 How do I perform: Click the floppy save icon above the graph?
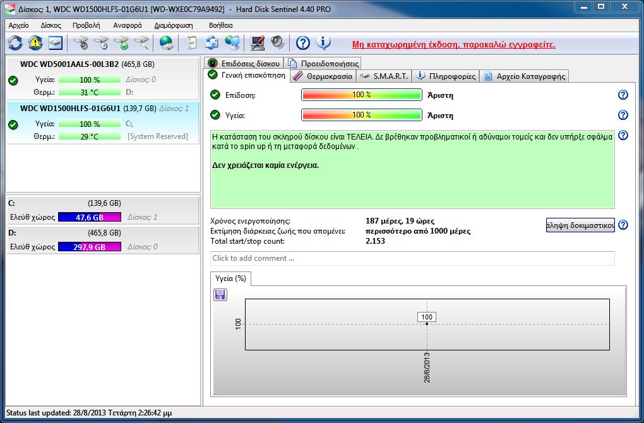point(220,294)
